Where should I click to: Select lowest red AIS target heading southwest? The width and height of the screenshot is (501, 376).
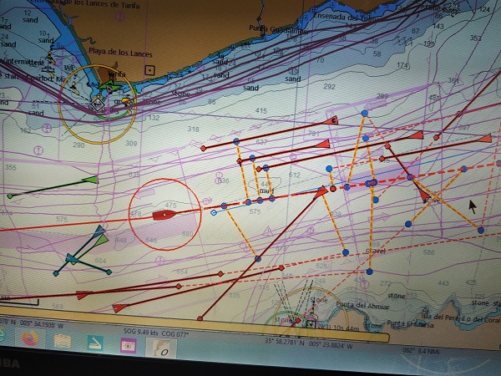[x=120, y=308]
